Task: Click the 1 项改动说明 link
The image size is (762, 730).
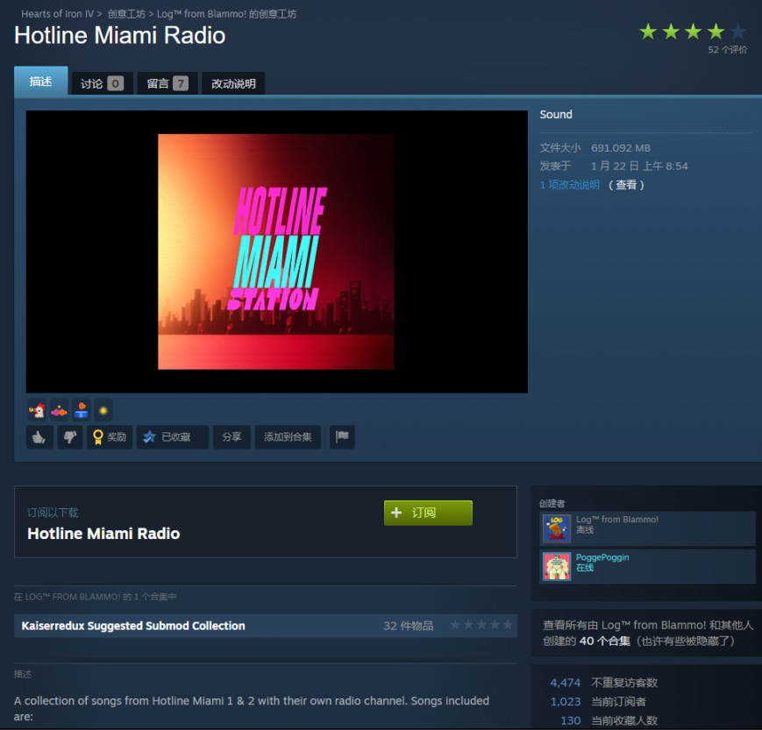Action: [x=570, y=185]
